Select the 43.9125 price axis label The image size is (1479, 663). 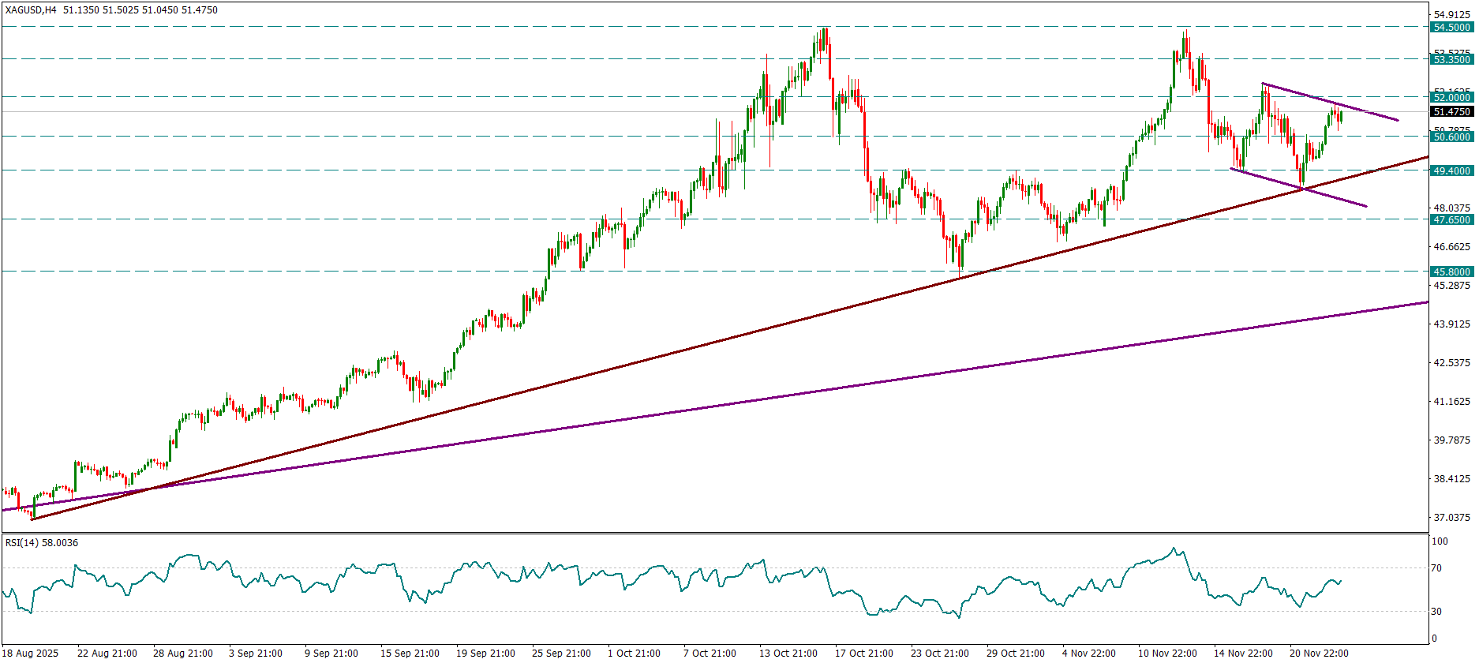(1451, 324)
